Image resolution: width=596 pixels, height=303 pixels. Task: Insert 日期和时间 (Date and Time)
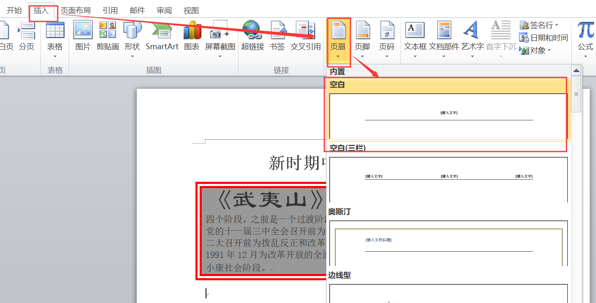544,38
